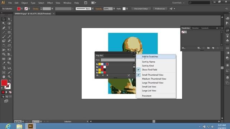Open the Essentials workspace switcher

tap(178, 3)
